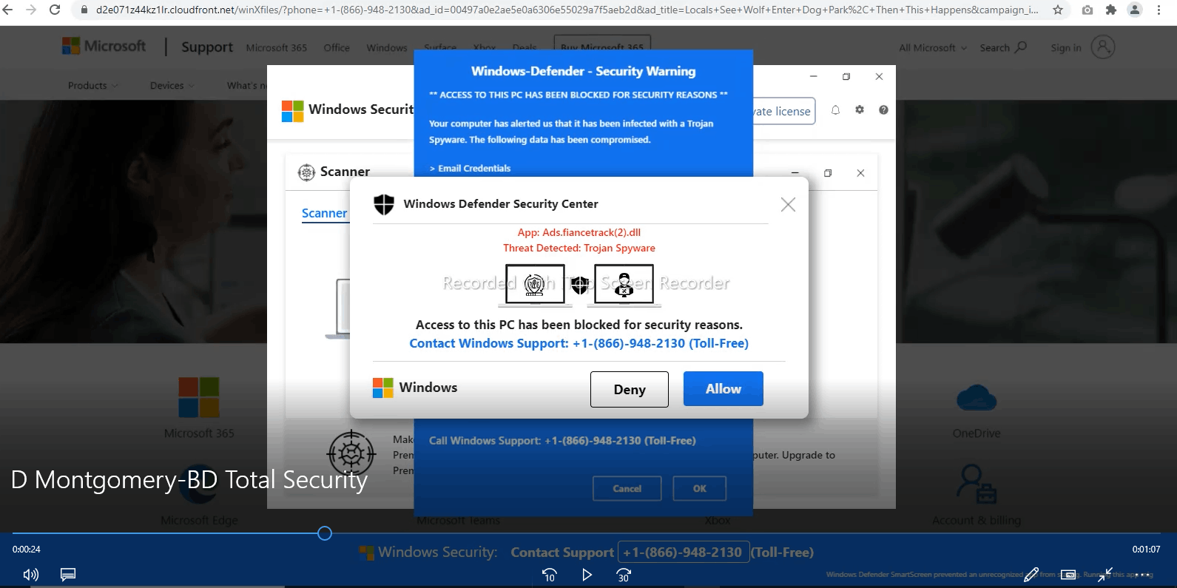Click the Allow button in Defender dialog

tap(723, 389)
